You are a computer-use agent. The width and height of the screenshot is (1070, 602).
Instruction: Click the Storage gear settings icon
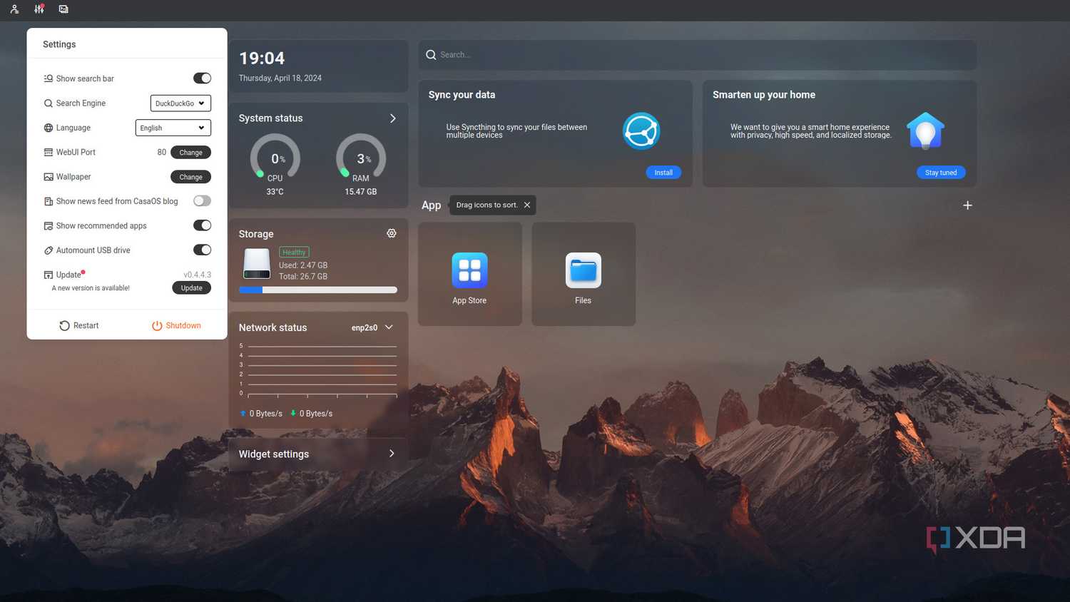pyautogui.click(x=392, y=233)
